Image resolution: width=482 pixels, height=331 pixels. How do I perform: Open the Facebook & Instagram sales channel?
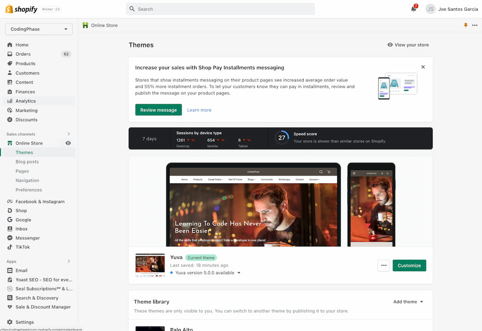pyautogui.click(x=40, y=201)
